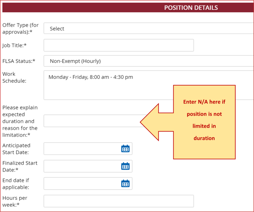
Task: Click the Hours per week label
Action: pos(15,201)
